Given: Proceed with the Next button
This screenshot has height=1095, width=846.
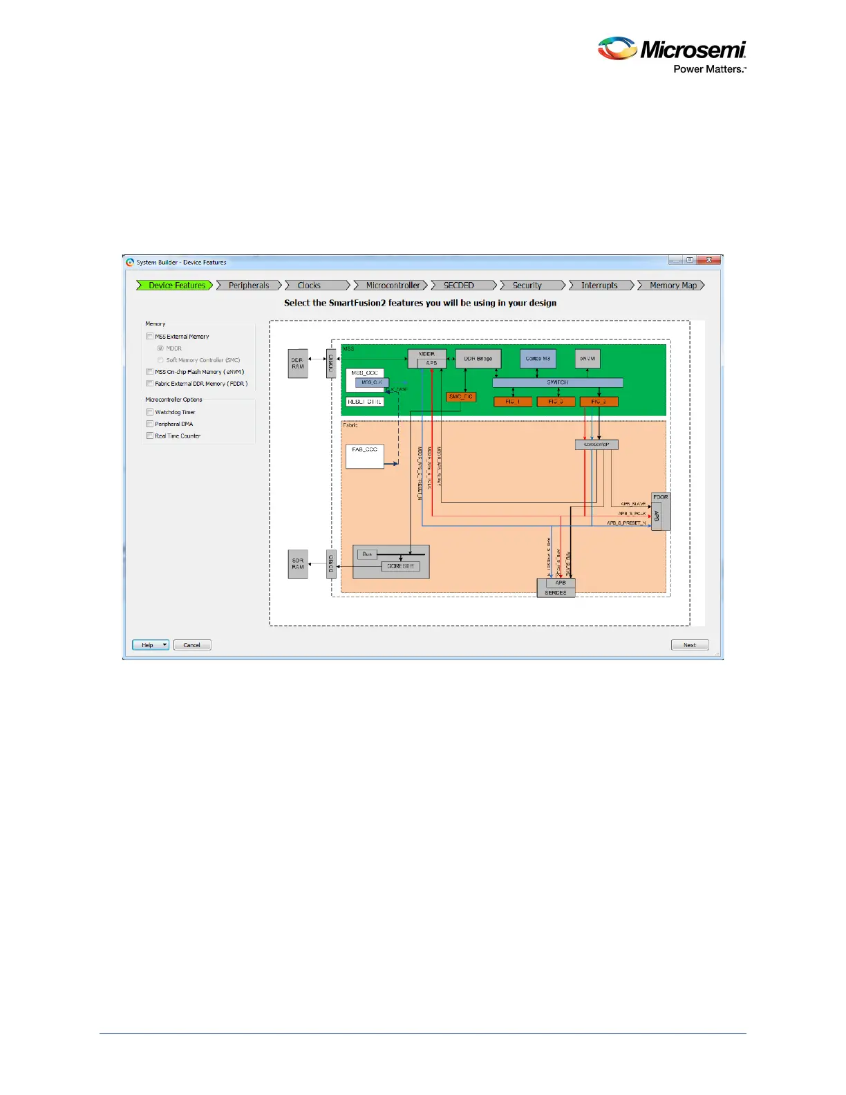Looking at the screenshot, I should (x=690, y=645).
